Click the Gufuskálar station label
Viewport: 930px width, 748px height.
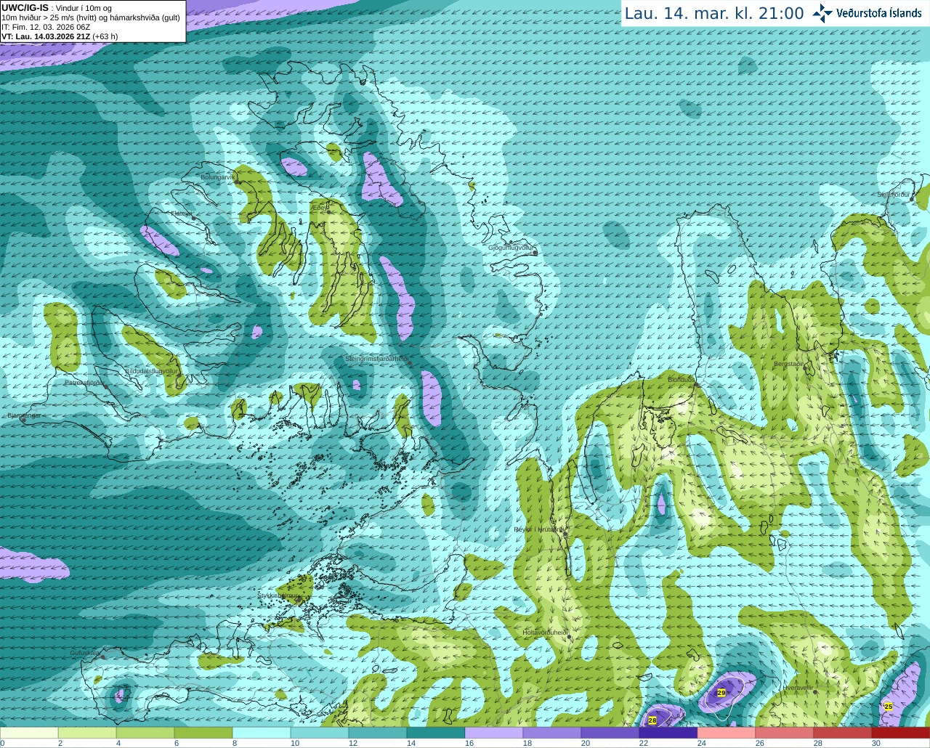pos(84,653)
